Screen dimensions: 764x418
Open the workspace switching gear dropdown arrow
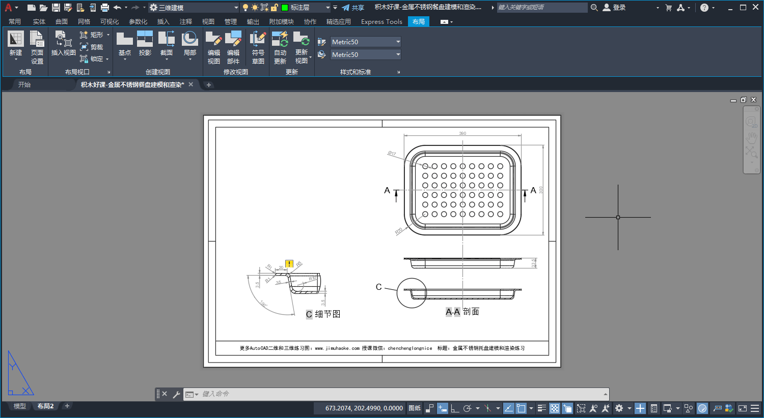coord(630,408)
